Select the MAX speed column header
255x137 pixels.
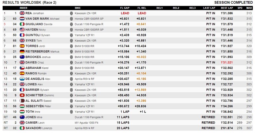click(x=249, y=8)
